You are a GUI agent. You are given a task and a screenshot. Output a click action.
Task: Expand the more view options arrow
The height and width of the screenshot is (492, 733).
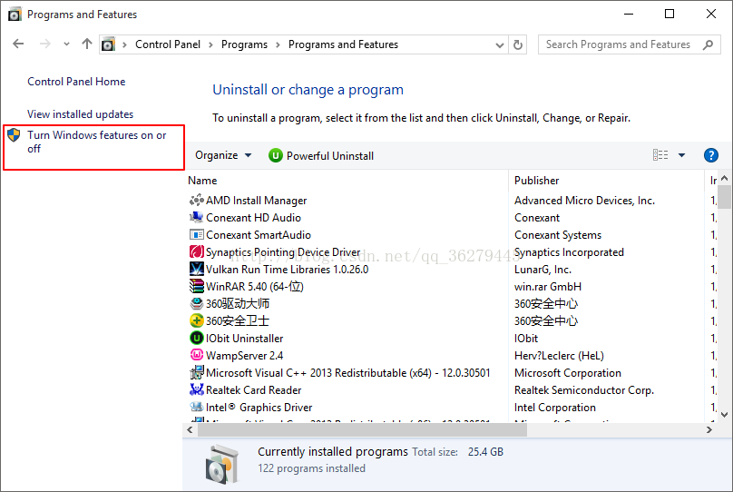(x=681, y=155)
